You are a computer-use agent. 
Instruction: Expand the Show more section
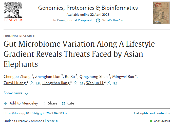pos(16,93)
